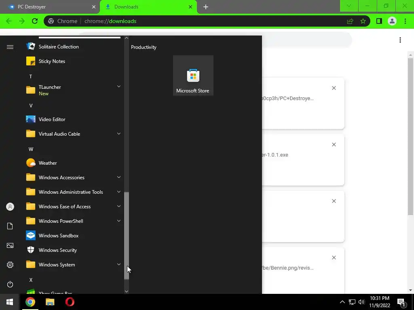Click the letter W section header

pos(31,149)
